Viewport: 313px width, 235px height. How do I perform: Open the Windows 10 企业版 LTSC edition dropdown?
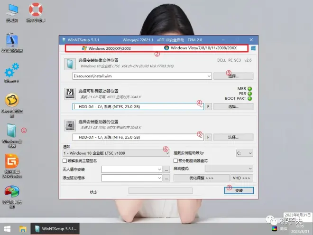(116, 153)
